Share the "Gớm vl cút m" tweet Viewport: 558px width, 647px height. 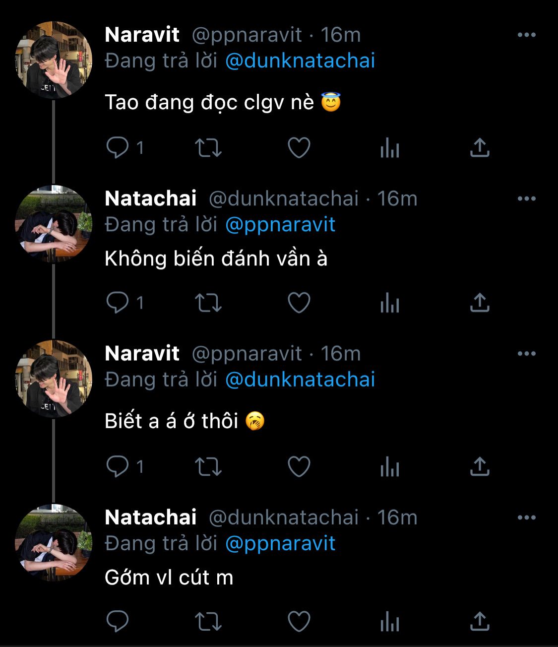(480, 621)
